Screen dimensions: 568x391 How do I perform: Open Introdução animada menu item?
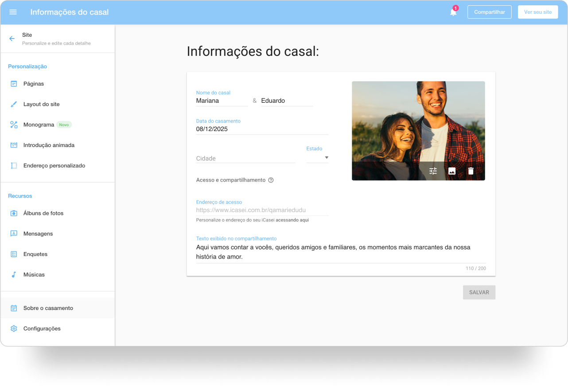pos(58,145)
